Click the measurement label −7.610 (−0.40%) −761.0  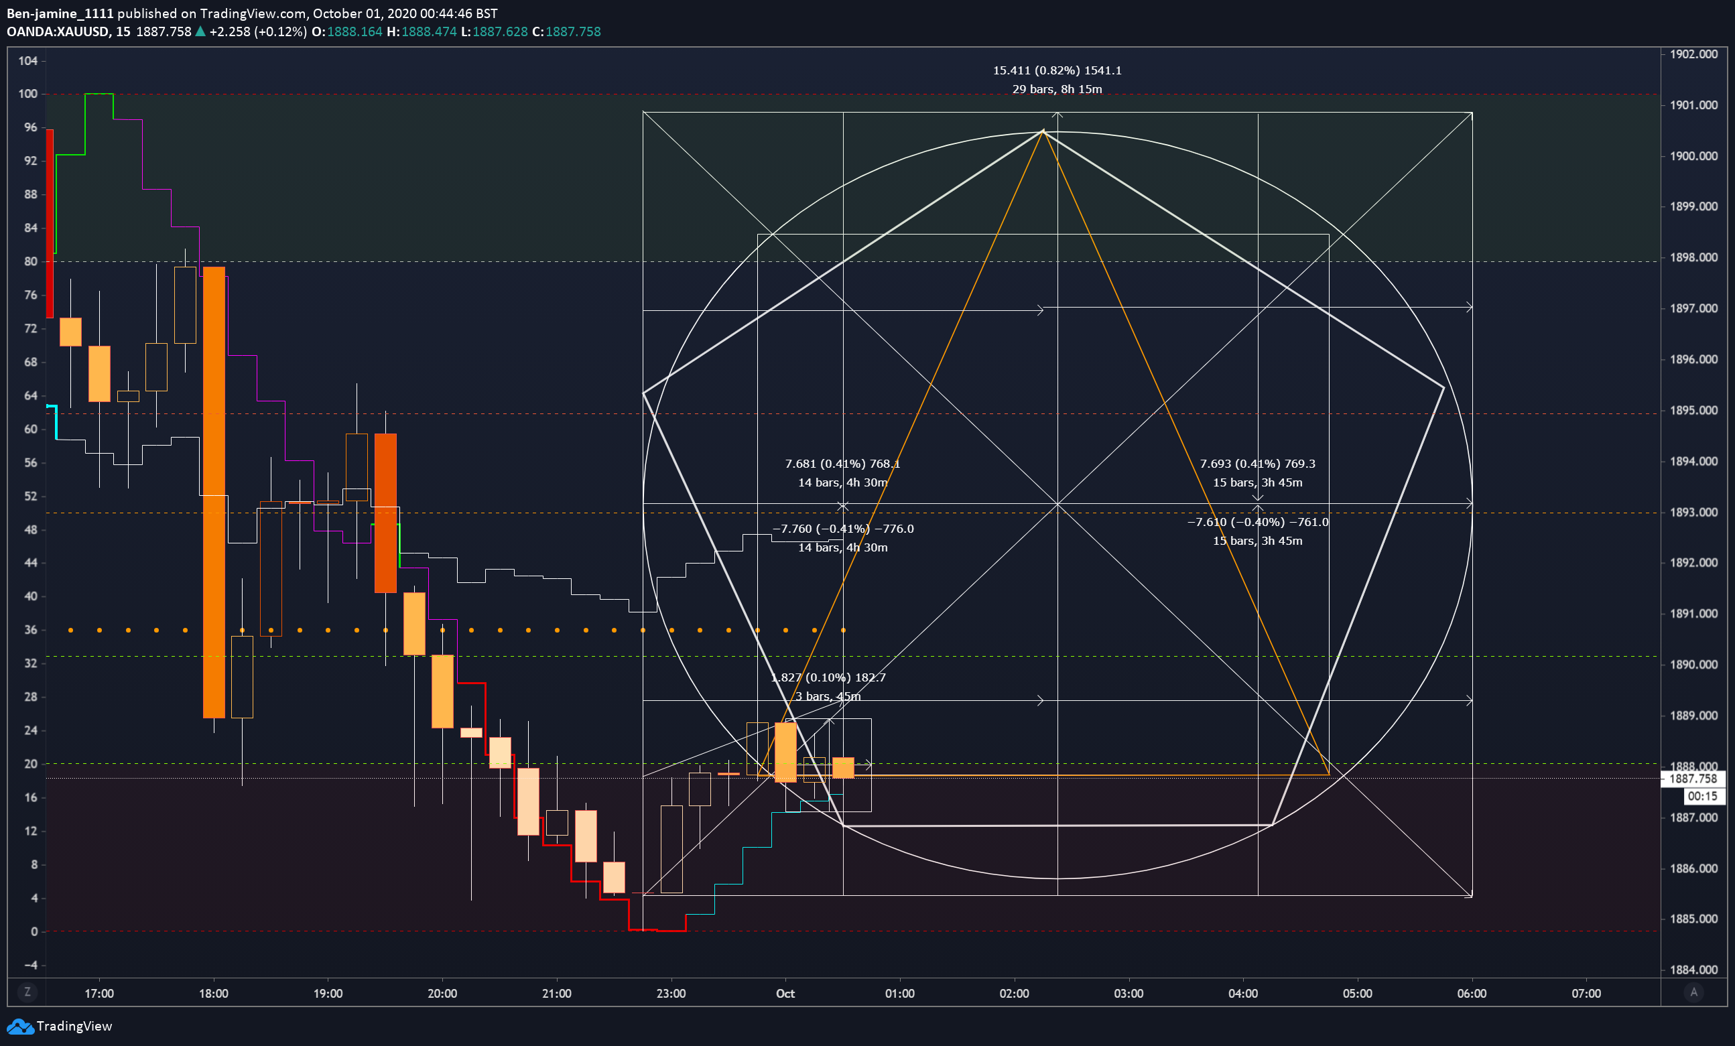1258,522
